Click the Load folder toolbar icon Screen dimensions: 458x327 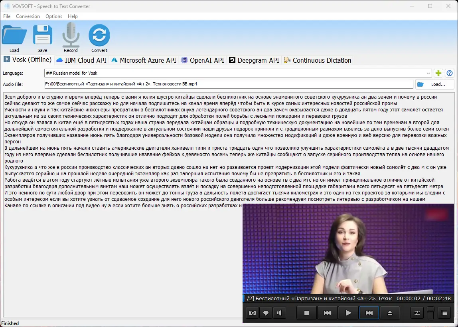[x=14, y=36]
